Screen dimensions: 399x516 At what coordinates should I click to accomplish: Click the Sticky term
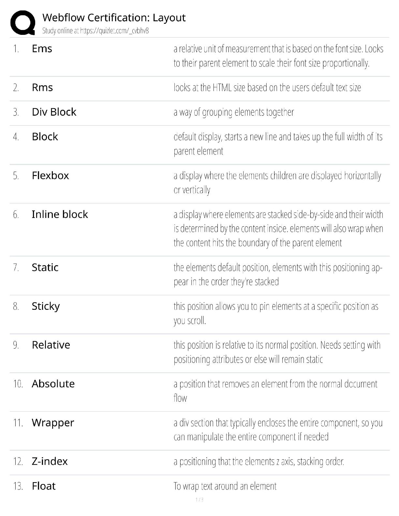pos(46,306)
